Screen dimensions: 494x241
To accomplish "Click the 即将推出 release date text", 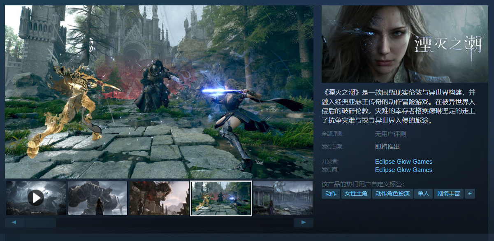I will click(x=387, y=146).
